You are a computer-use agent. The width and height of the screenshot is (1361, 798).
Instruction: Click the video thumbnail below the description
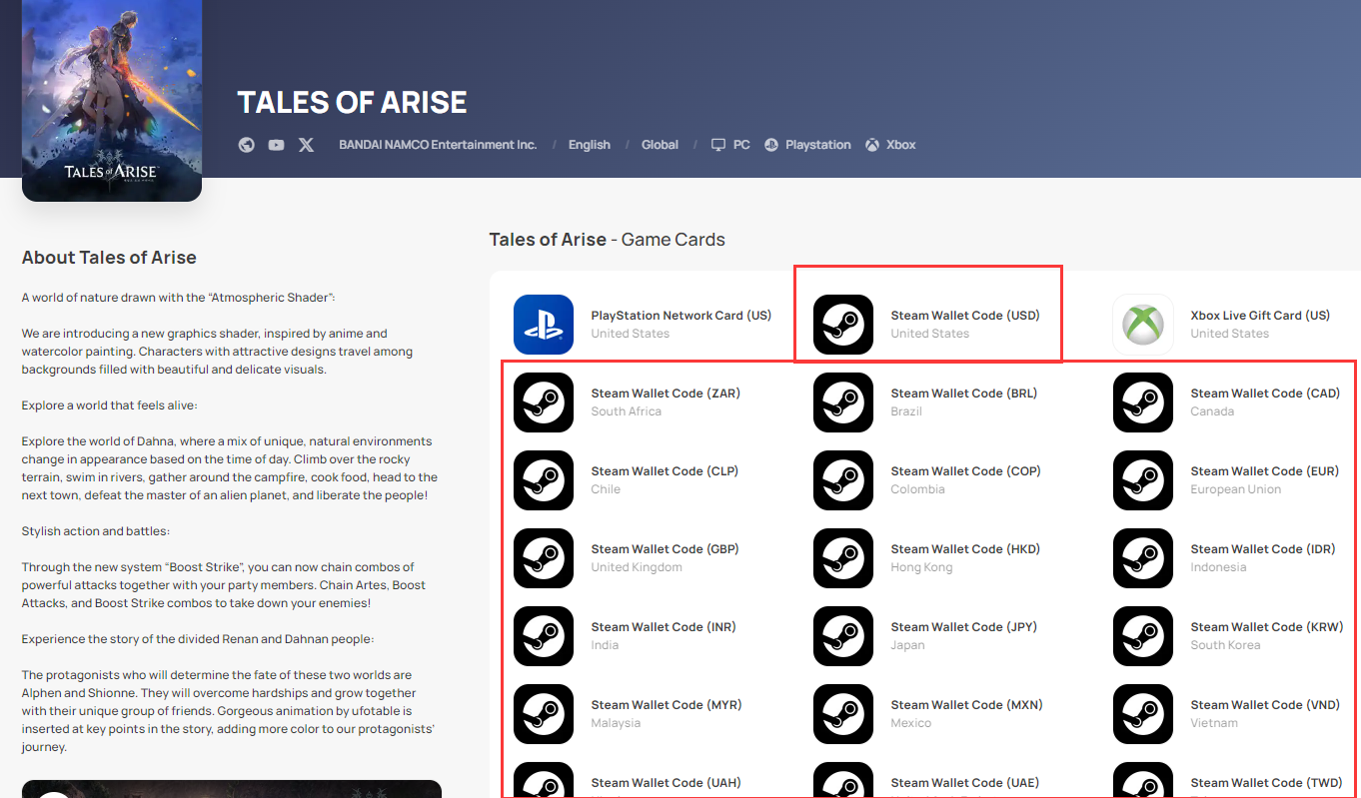point(232,789)
